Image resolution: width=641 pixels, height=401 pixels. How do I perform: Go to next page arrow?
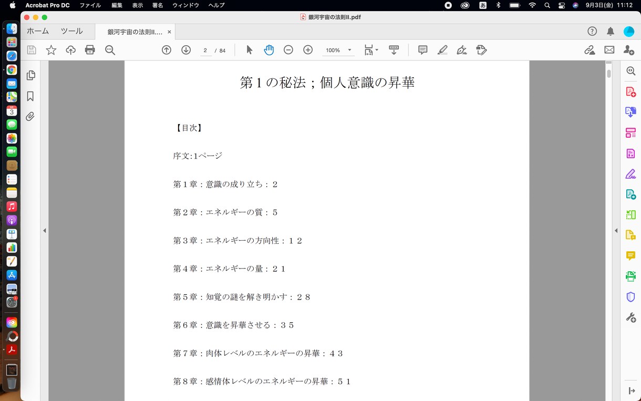[x=186, y=50]
